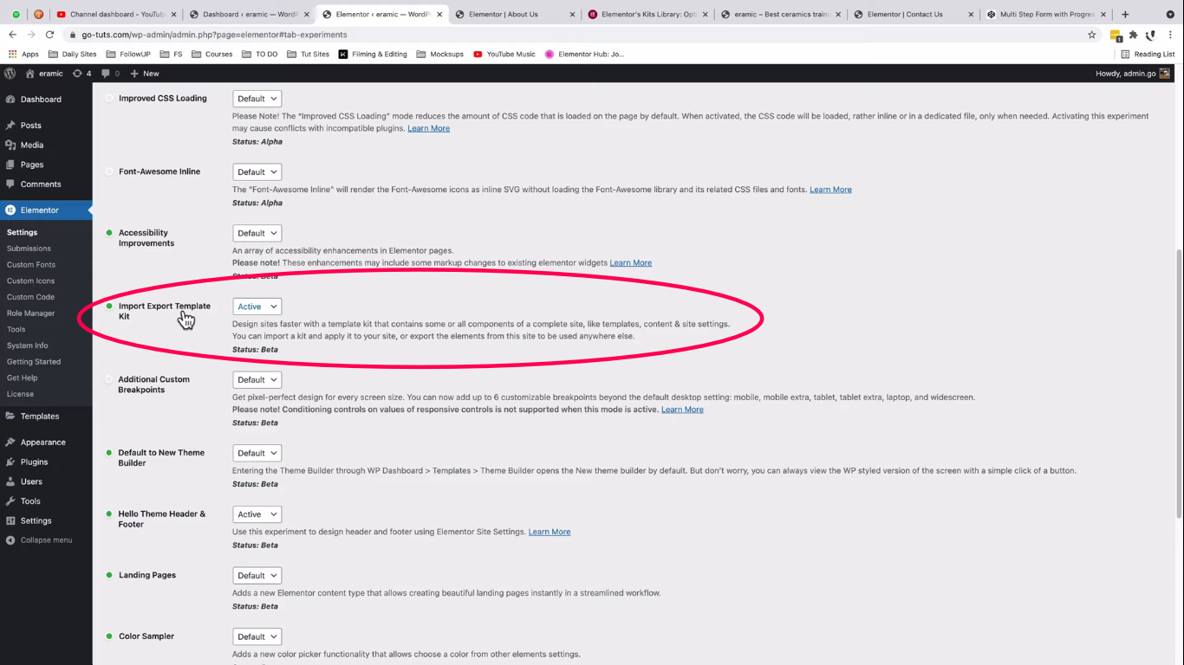Open the 4 pending updates icon
Viewport: 1184px width, 665px height.
click(82, 74)
